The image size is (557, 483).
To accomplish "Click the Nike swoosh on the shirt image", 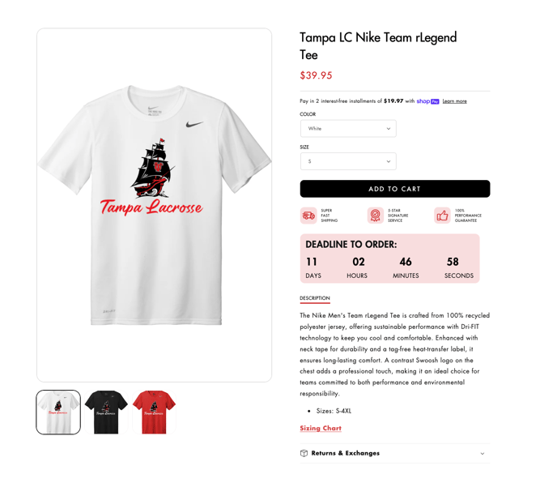I will click(194, 124).
